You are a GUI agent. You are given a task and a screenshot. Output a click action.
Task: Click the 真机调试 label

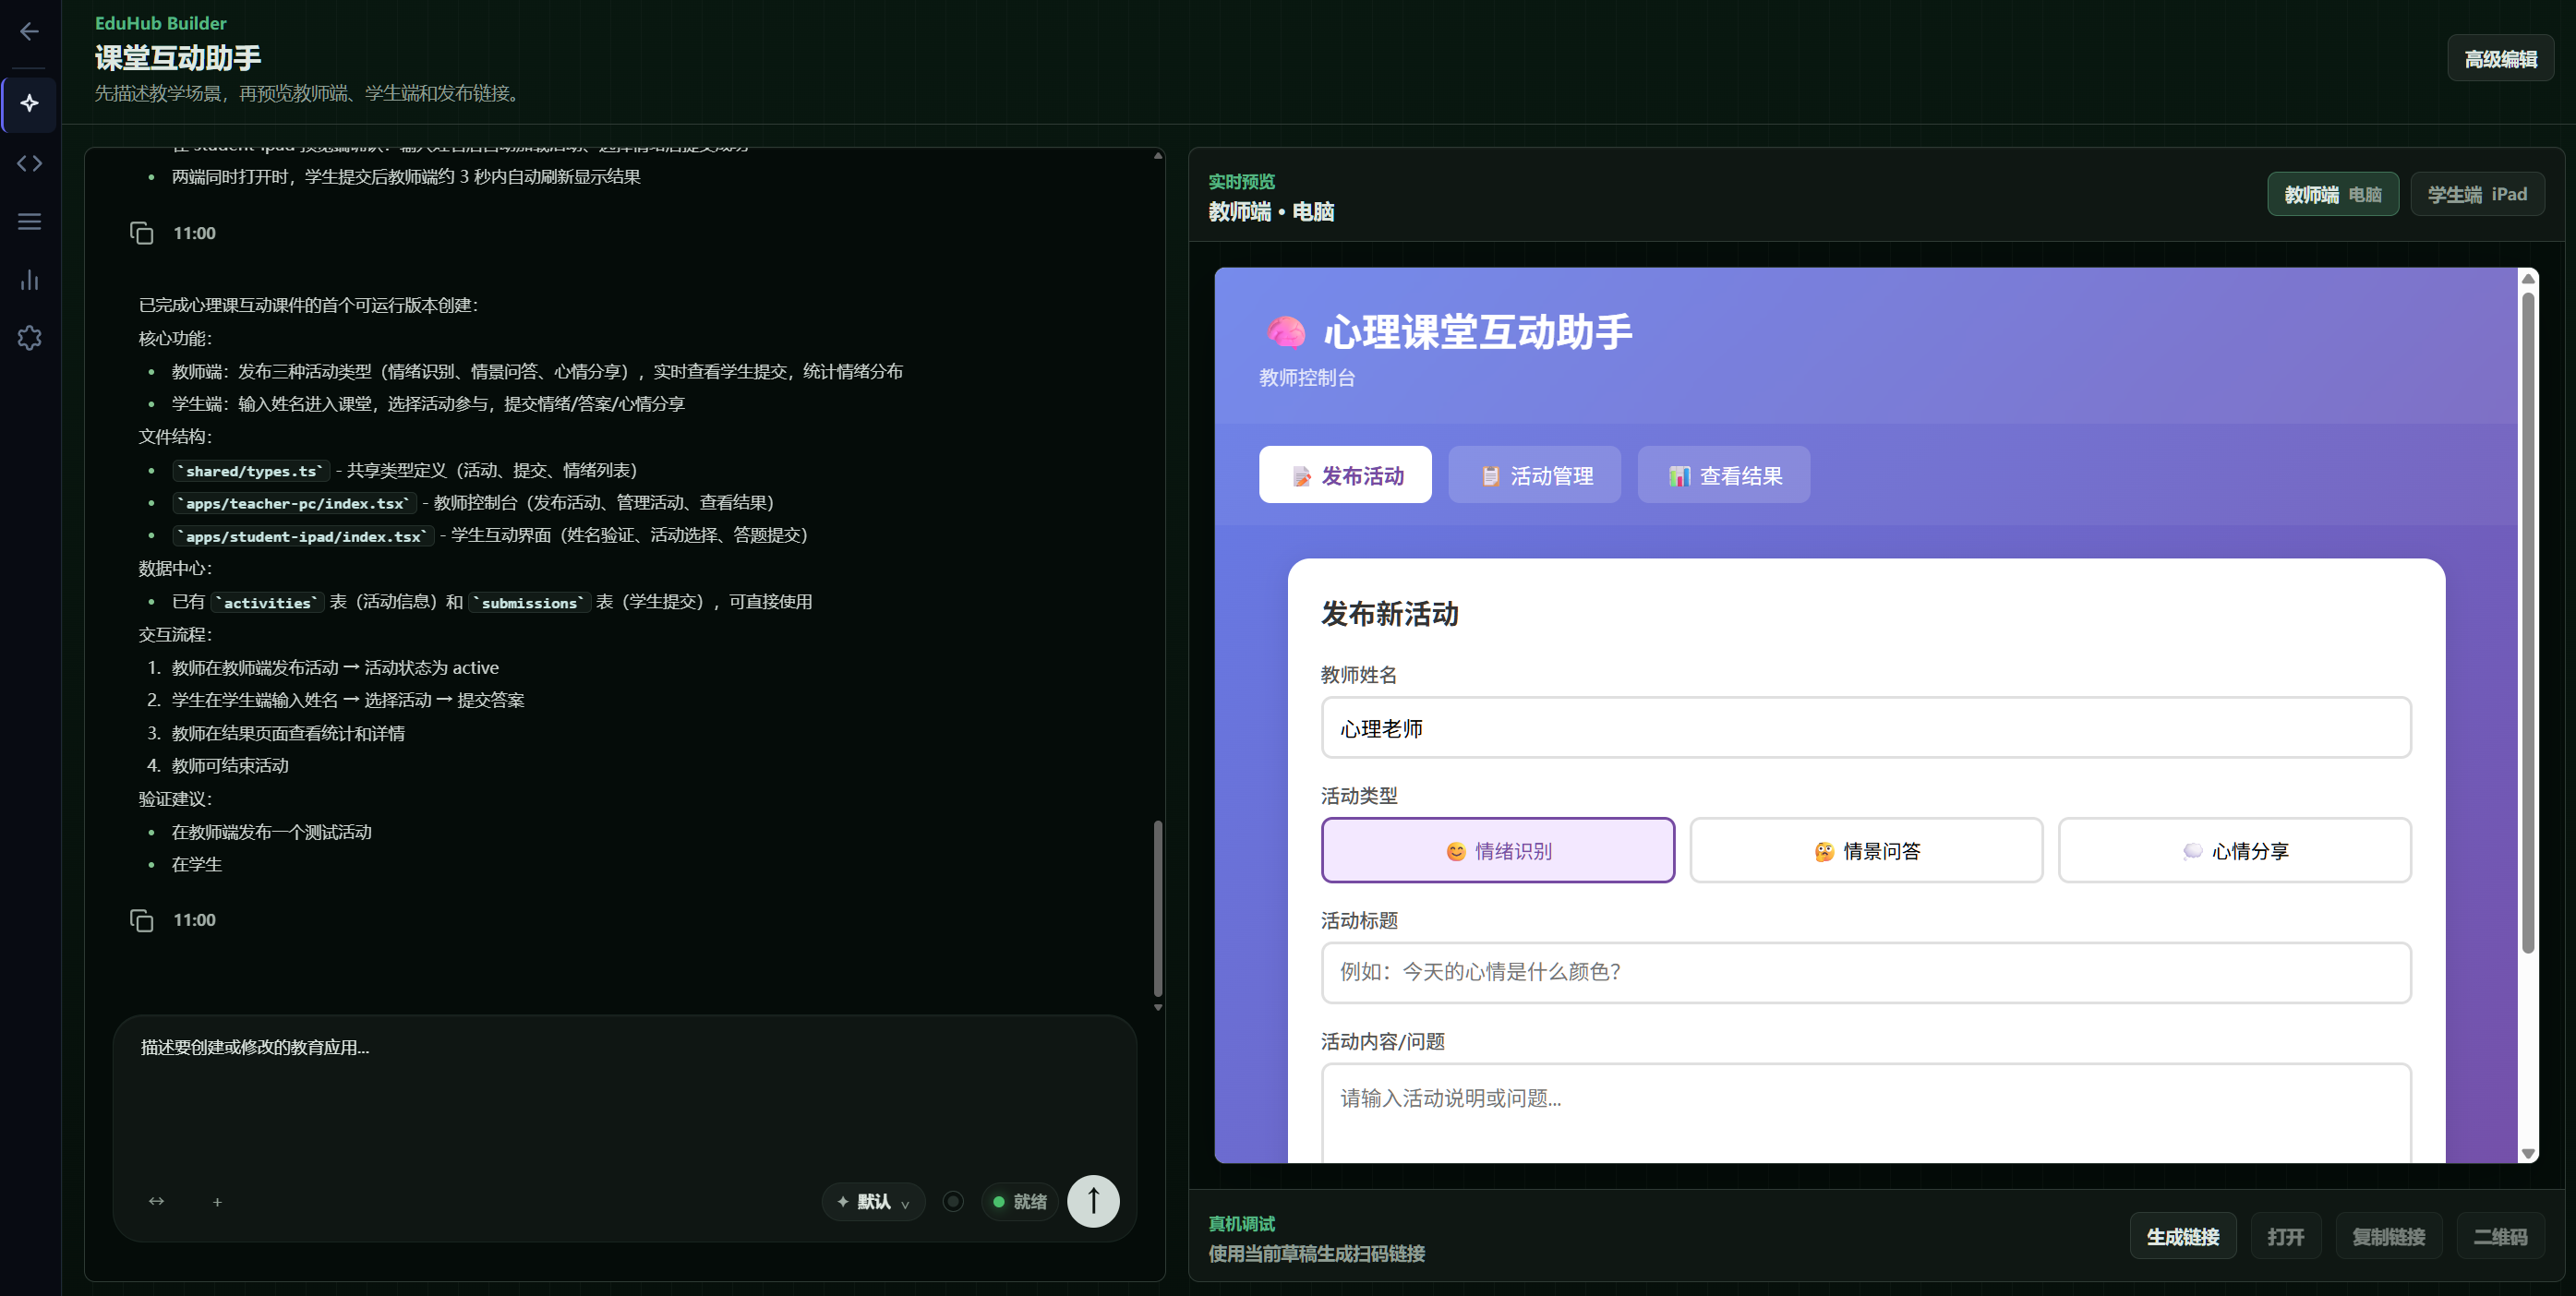[1241, 1224]
